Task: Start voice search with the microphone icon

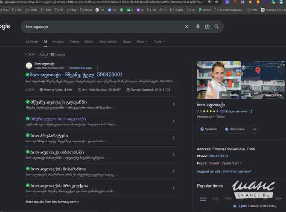Action: 198,26
